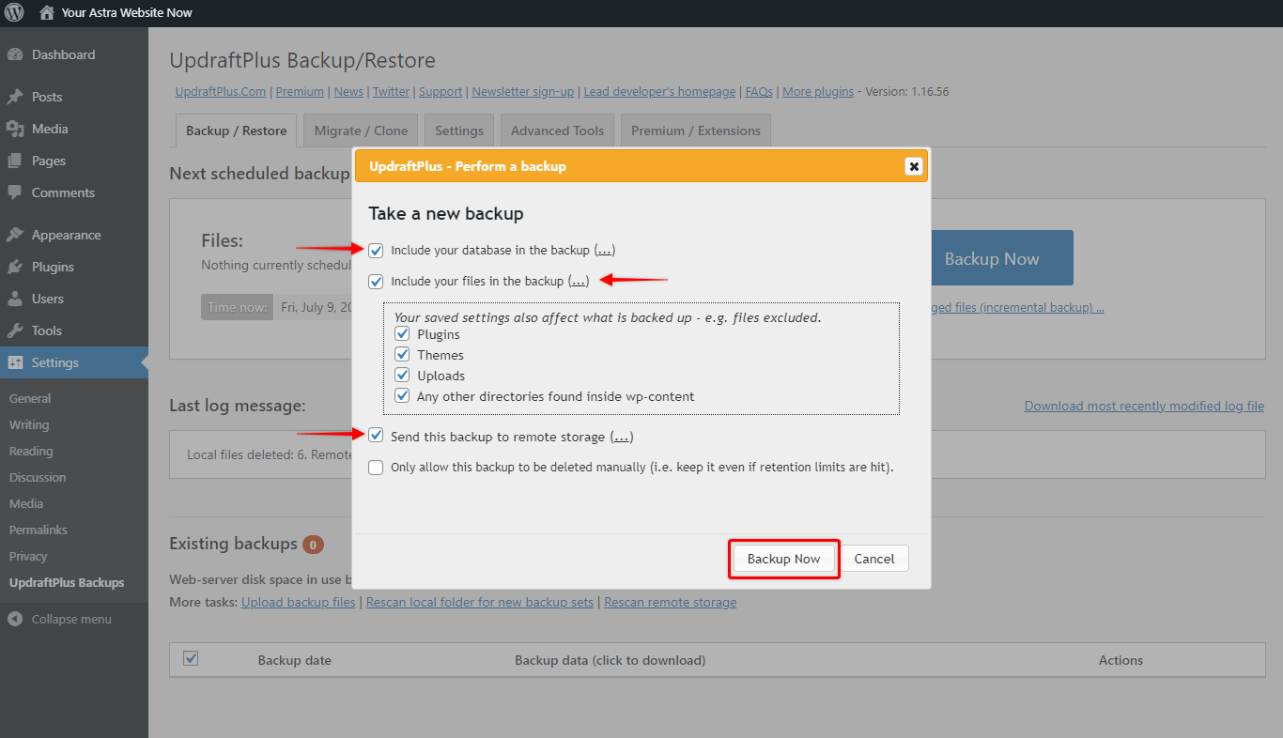The image size is (1283, 738).
Task: Open Permalinks settings submenu item
Action: 39,530
